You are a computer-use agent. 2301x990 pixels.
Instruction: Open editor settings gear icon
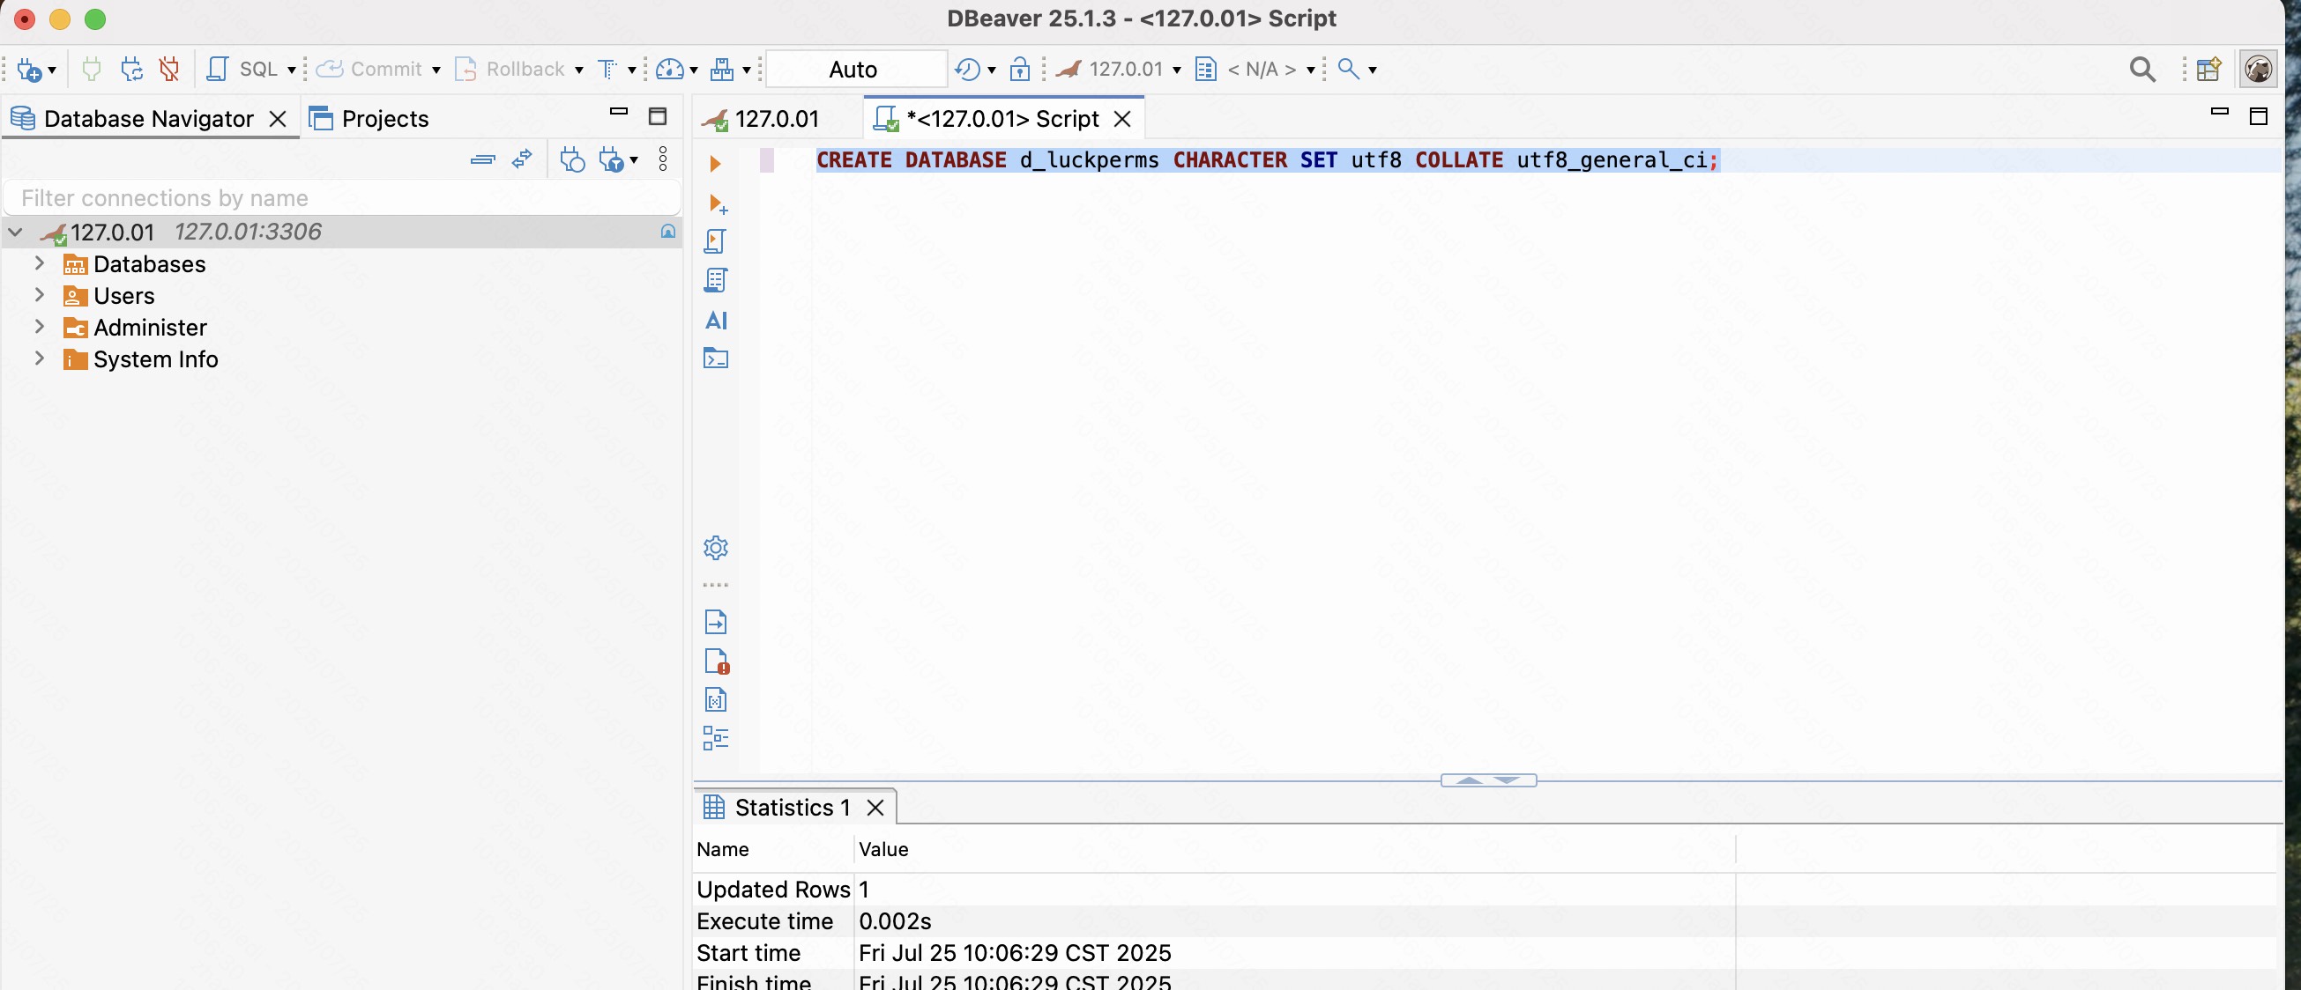[x=716, y=547]
